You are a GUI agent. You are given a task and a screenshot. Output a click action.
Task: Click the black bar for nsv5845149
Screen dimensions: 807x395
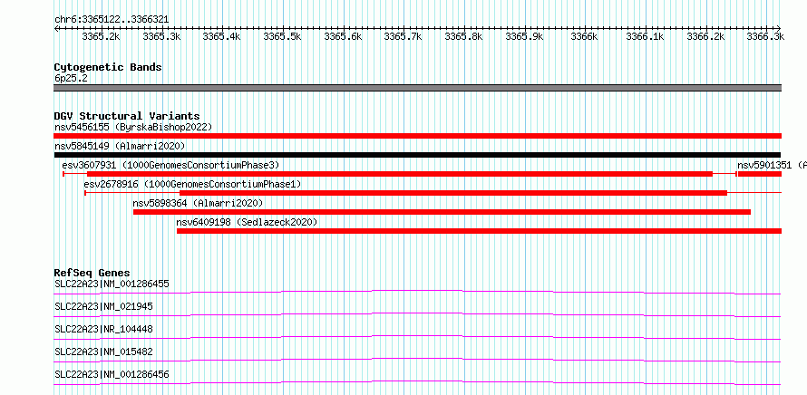[417, 155]
